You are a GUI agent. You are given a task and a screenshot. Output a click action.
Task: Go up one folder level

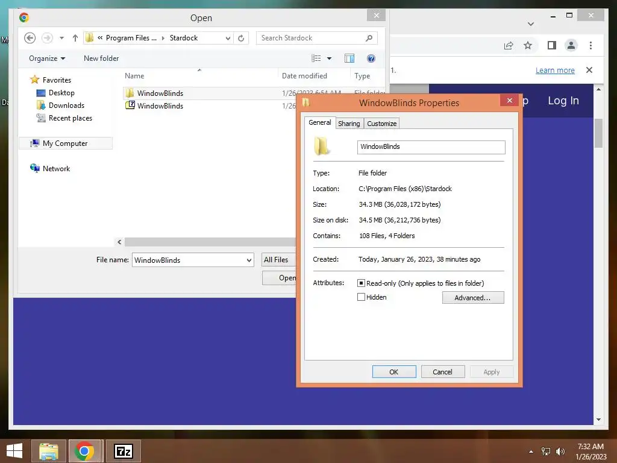[x=75, y=38]
